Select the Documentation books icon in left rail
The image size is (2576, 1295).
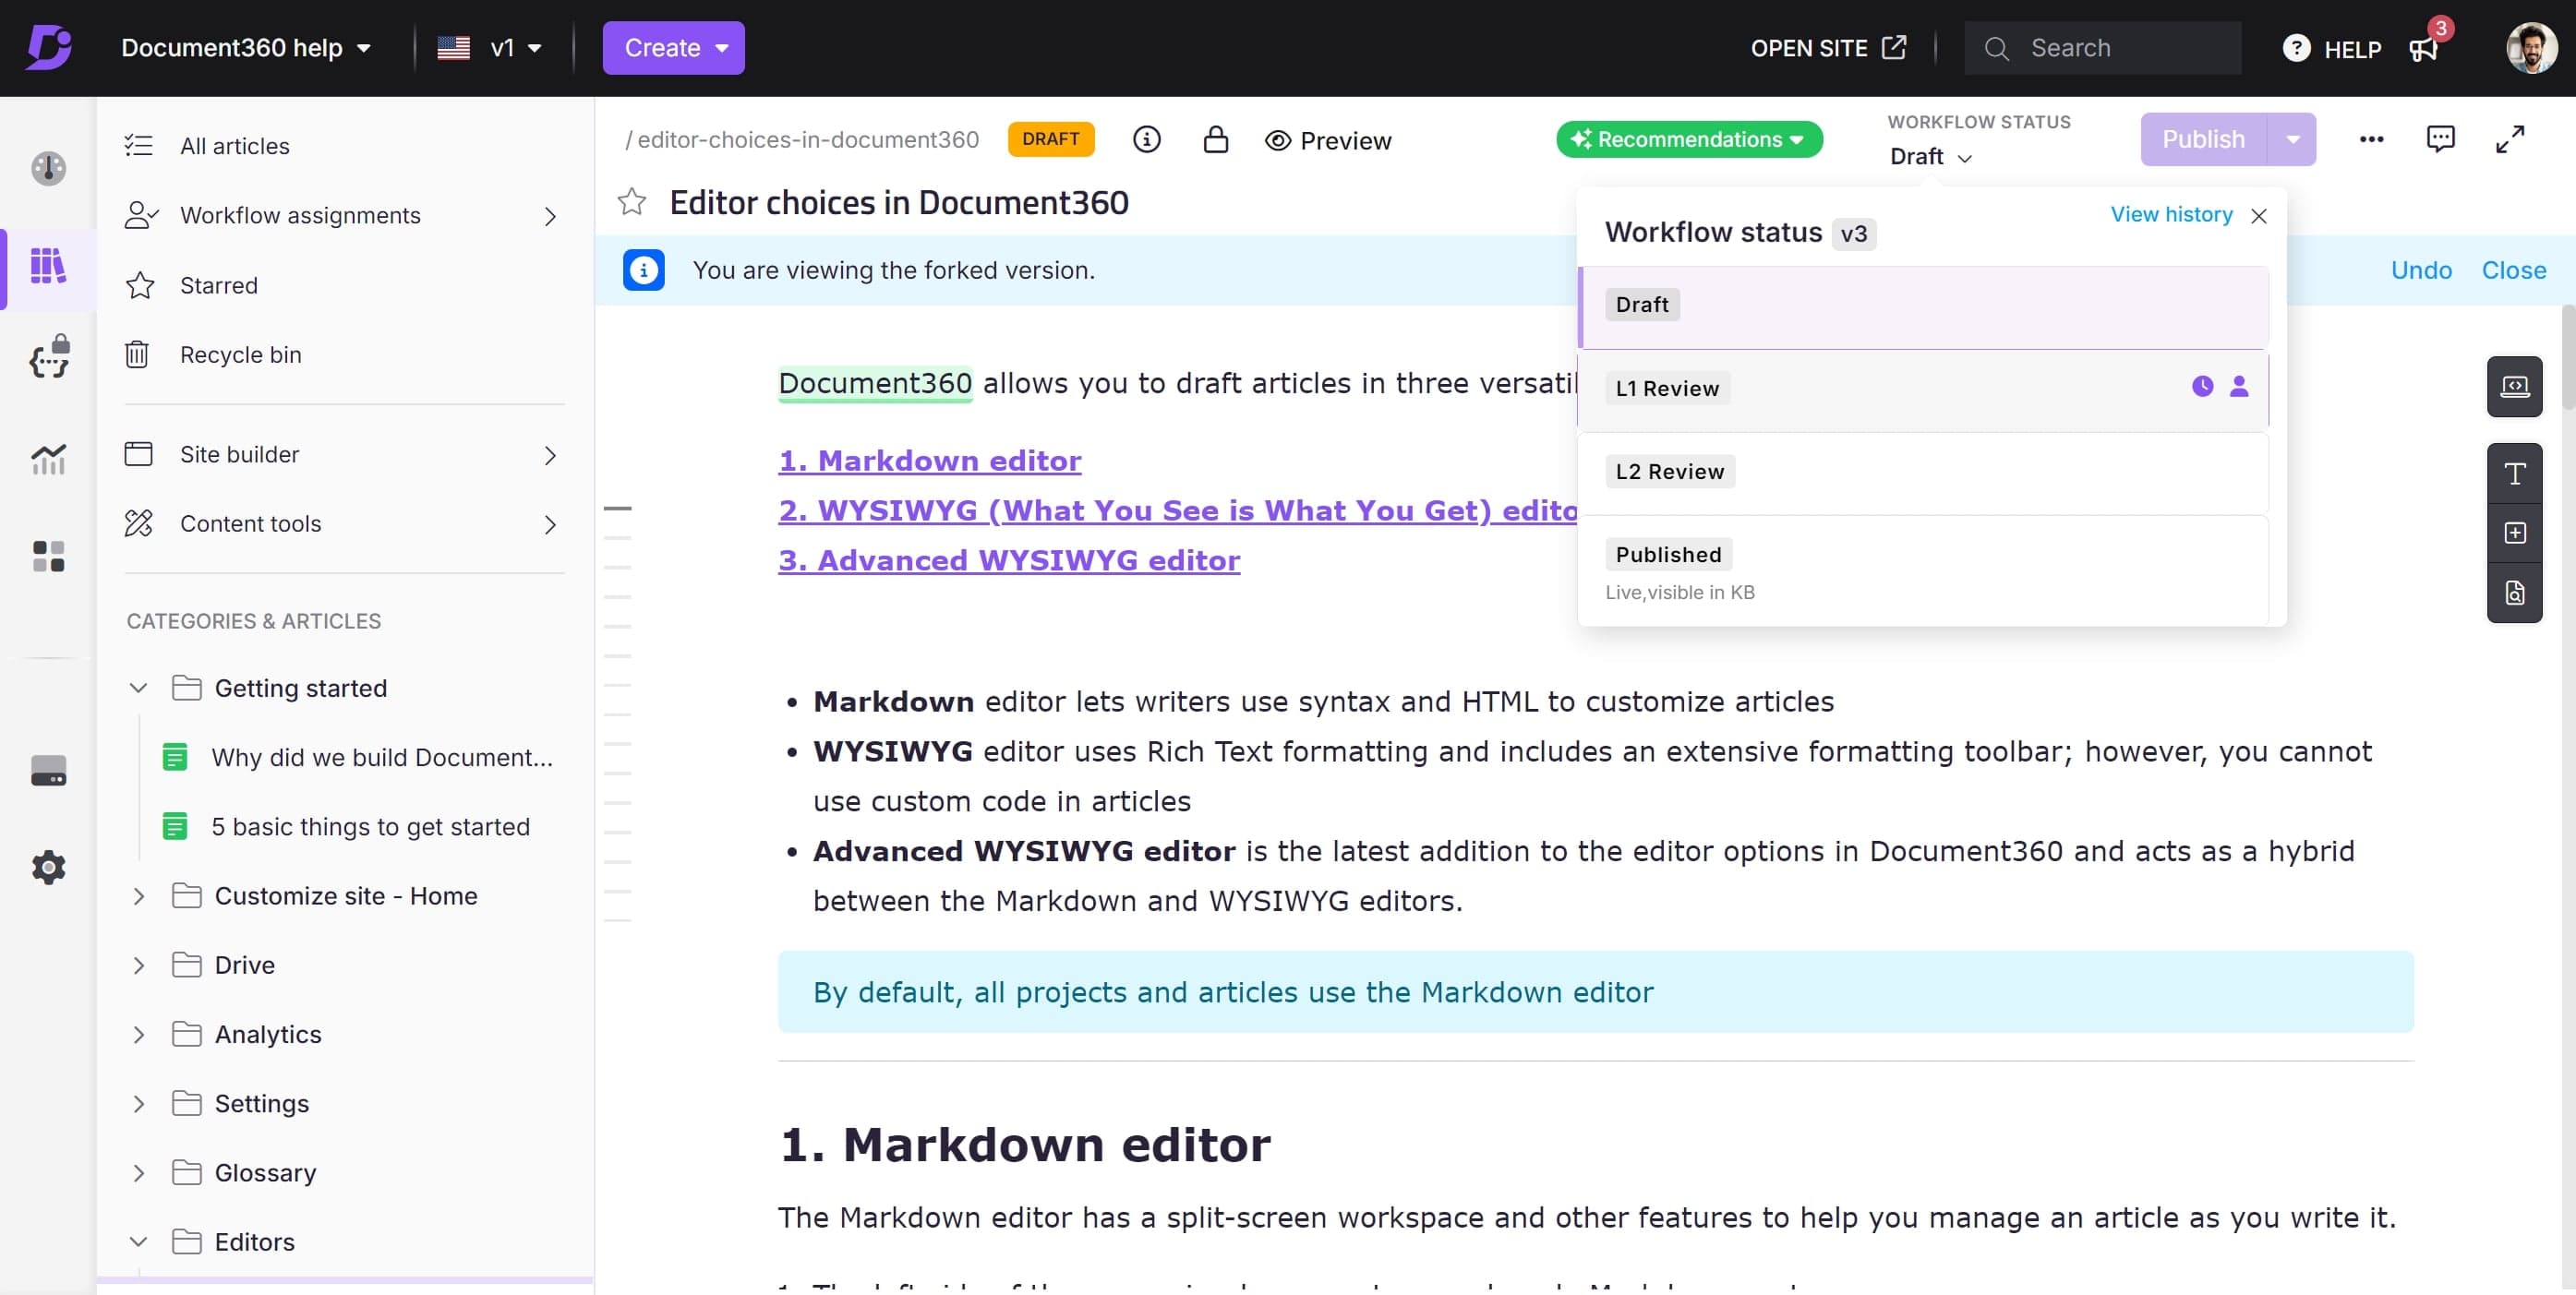(x=48, y=266)
